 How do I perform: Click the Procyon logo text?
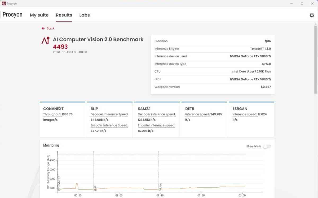coord(12,15)
